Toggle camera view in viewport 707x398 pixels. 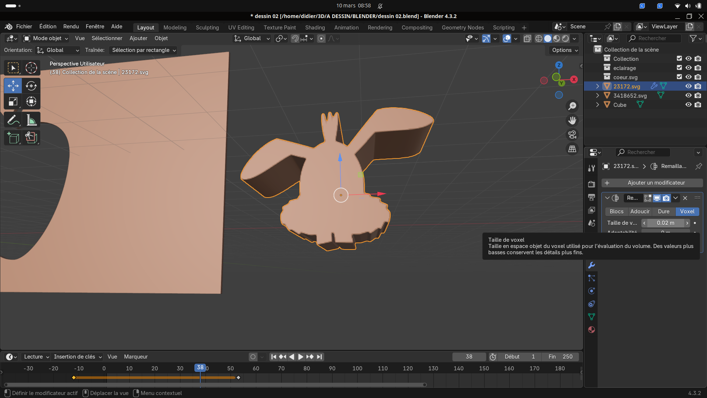click(x=572, y=135)
